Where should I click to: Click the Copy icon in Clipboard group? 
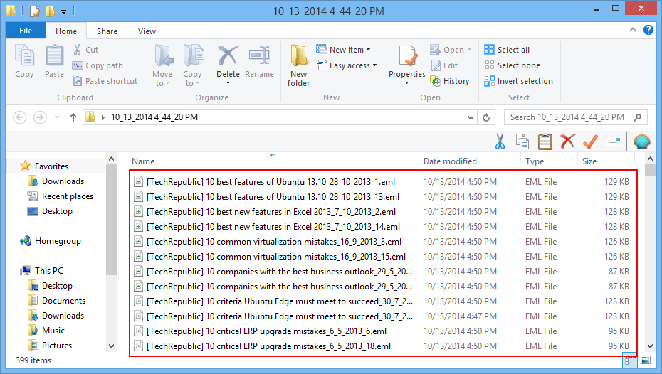[24, 56]
